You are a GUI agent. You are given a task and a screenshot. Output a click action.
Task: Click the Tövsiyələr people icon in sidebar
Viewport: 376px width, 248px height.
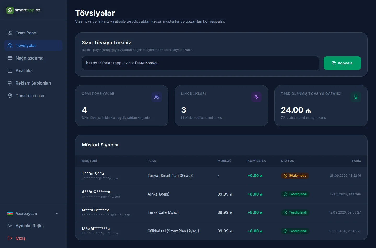10,45
